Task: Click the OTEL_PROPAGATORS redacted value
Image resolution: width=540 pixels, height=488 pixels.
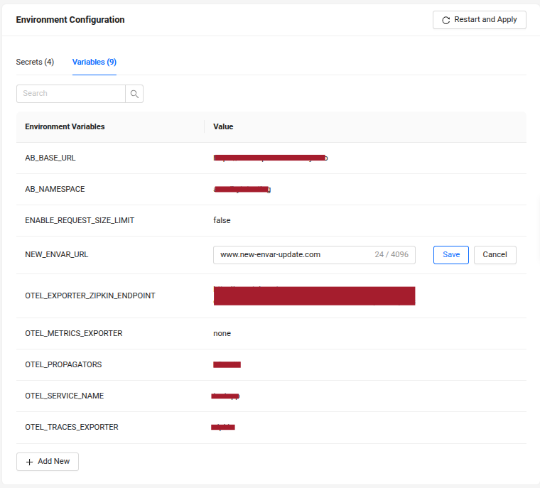Action: pyautogui.click(x=227, y=364)
